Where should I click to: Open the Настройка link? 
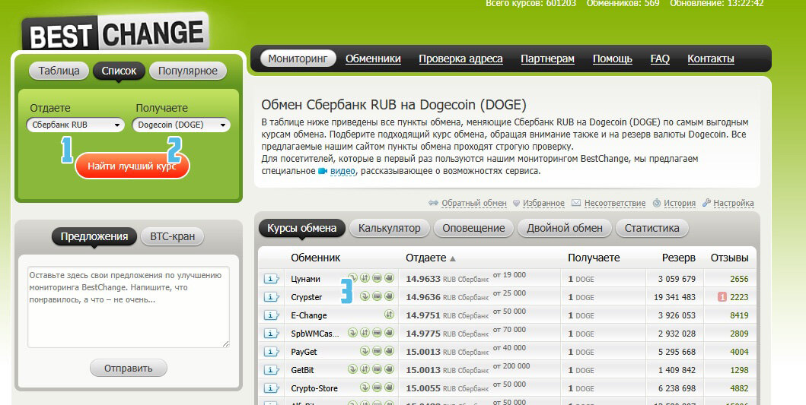734,204
